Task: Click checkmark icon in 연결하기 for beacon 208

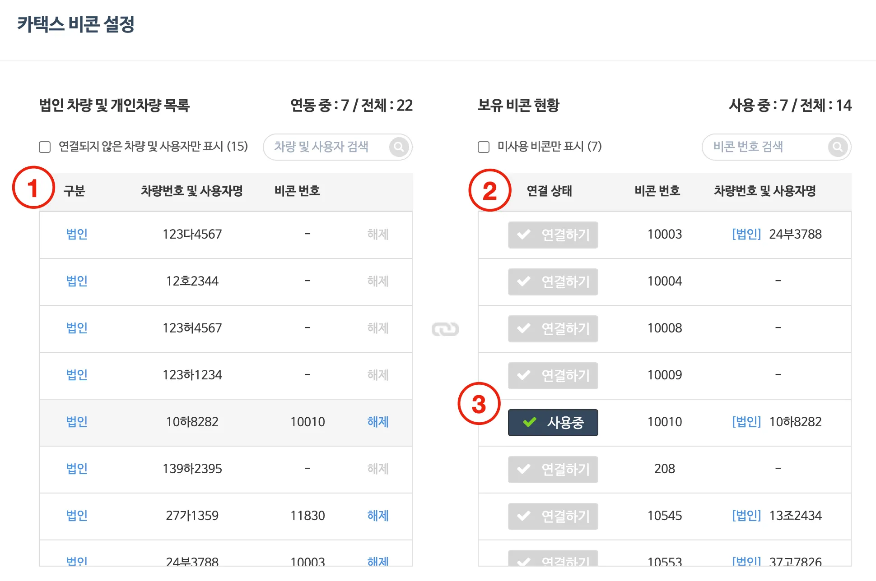Action: click(524, 469)
